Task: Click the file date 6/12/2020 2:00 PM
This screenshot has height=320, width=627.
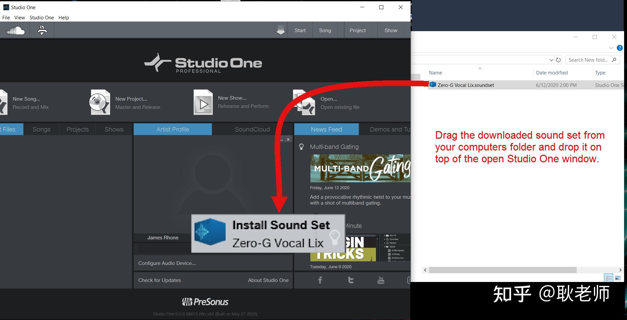Action: point(556,85)
